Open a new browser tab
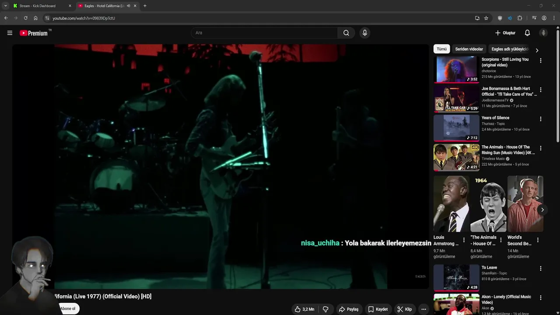Screen dimensions: 560x315 (x=145, y=6)
